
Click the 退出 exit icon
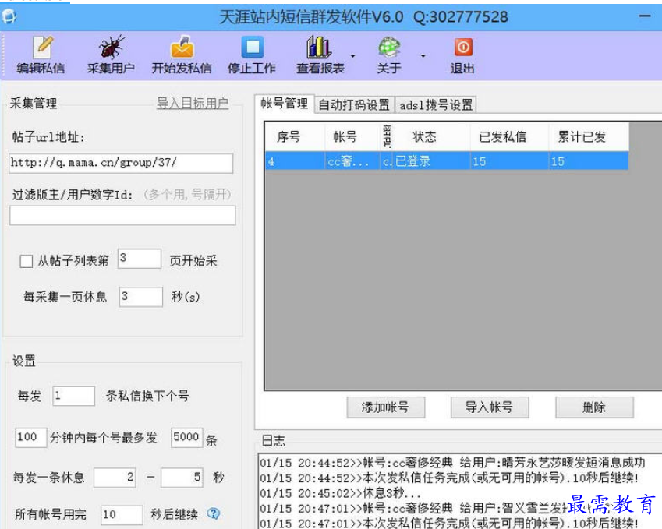[463, 48]
